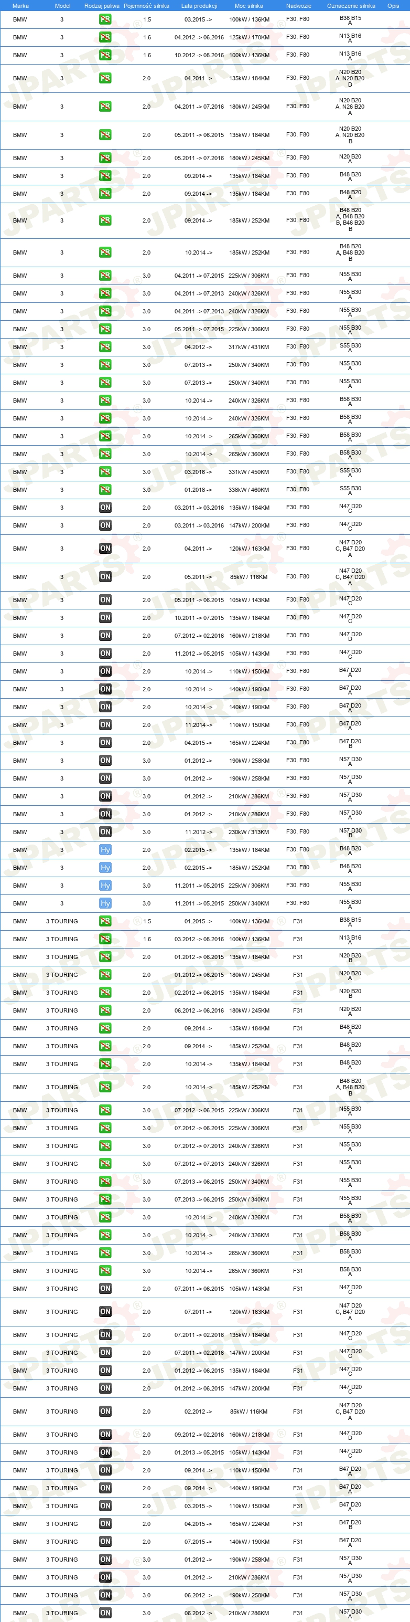
Task: Click the Nadwozie column header
Action: [298, 6]
